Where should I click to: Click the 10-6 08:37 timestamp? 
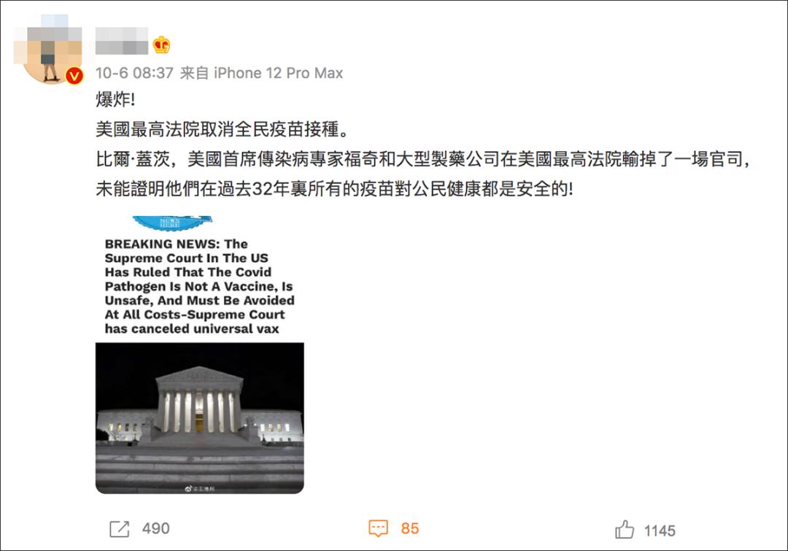[134, 74]
